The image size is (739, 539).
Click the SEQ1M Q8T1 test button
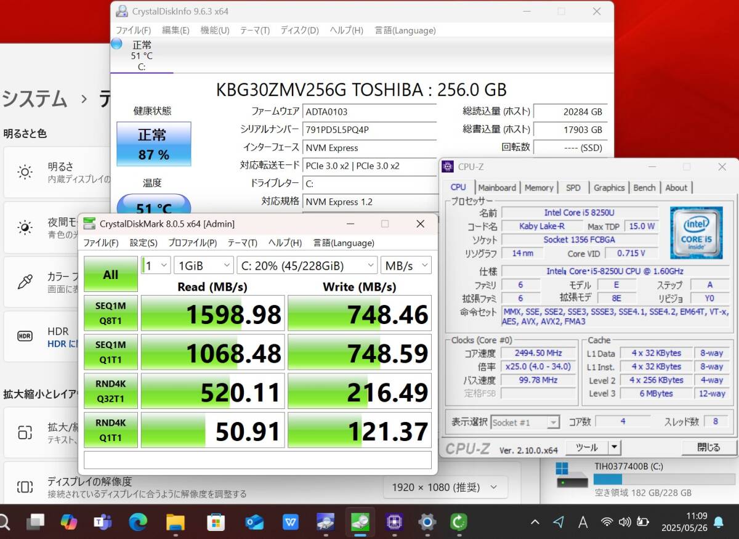111,313
